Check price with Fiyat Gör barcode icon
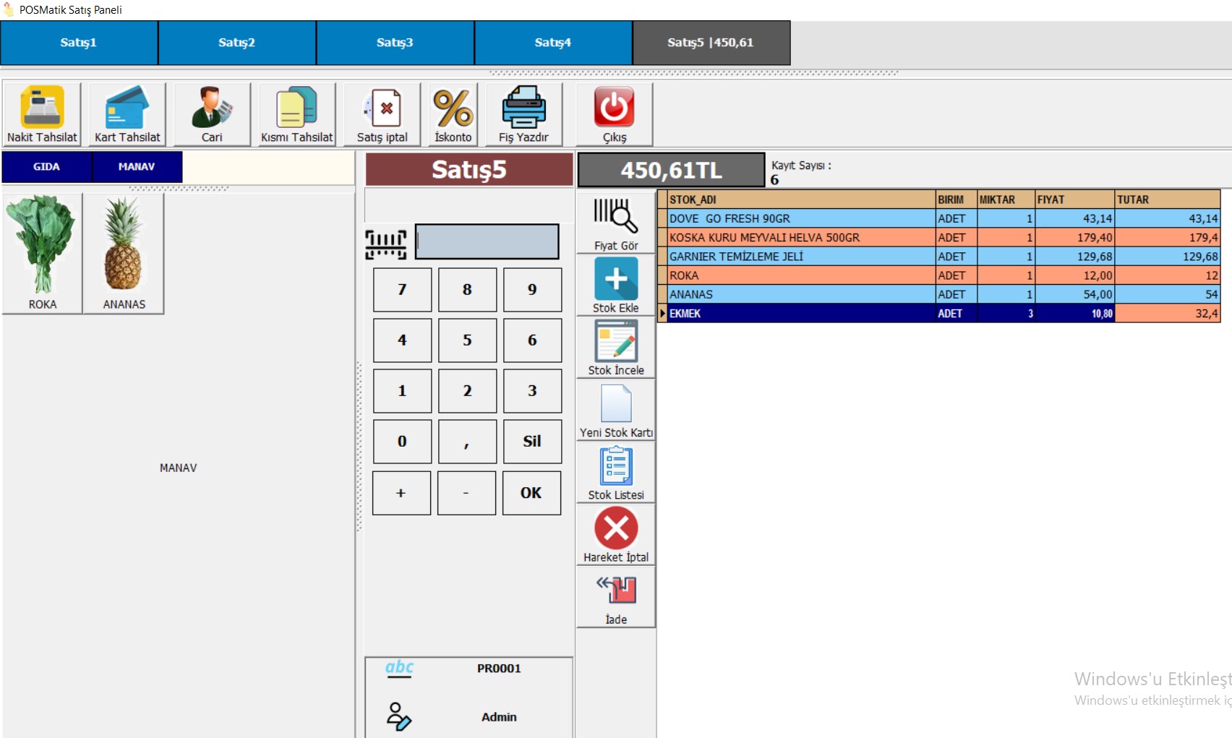Viewport: 1232px width, 738px height. (x=616, y=217)
